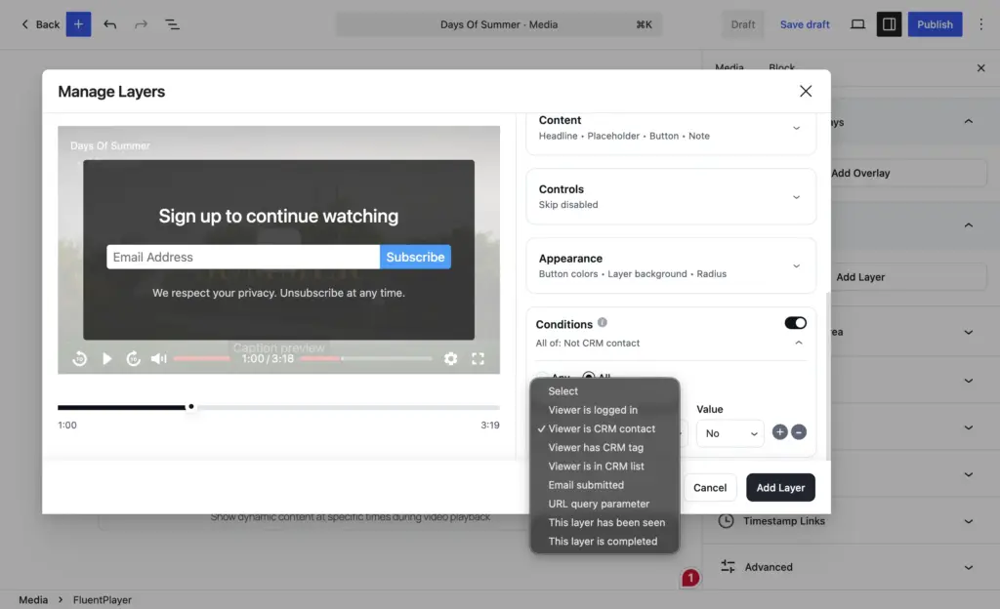Click the fullscreen icon in player

478,358
